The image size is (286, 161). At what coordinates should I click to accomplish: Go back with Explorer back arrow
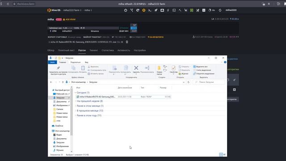(x=51, y=82)
